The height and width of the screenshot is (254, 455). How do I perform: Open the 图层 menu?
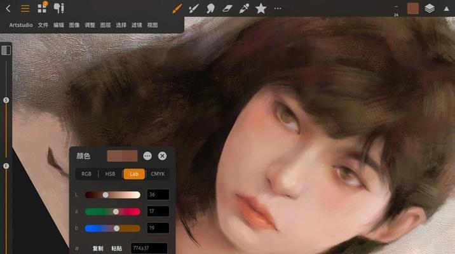[105, 25]
